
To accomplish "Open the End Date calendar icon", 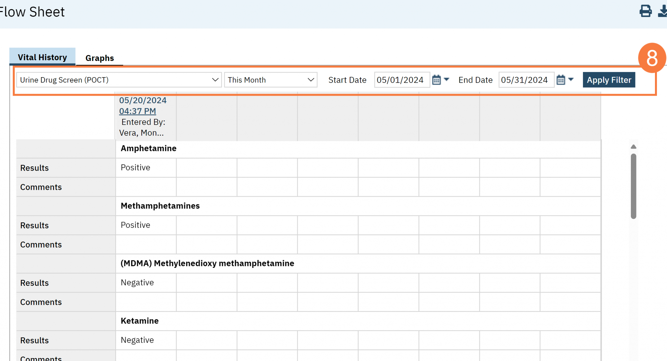I will coord(561,79).
